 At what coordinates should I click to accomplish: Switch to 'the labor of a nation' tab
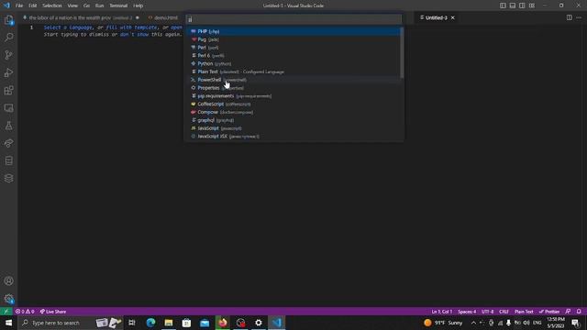(x=81, y=17)
